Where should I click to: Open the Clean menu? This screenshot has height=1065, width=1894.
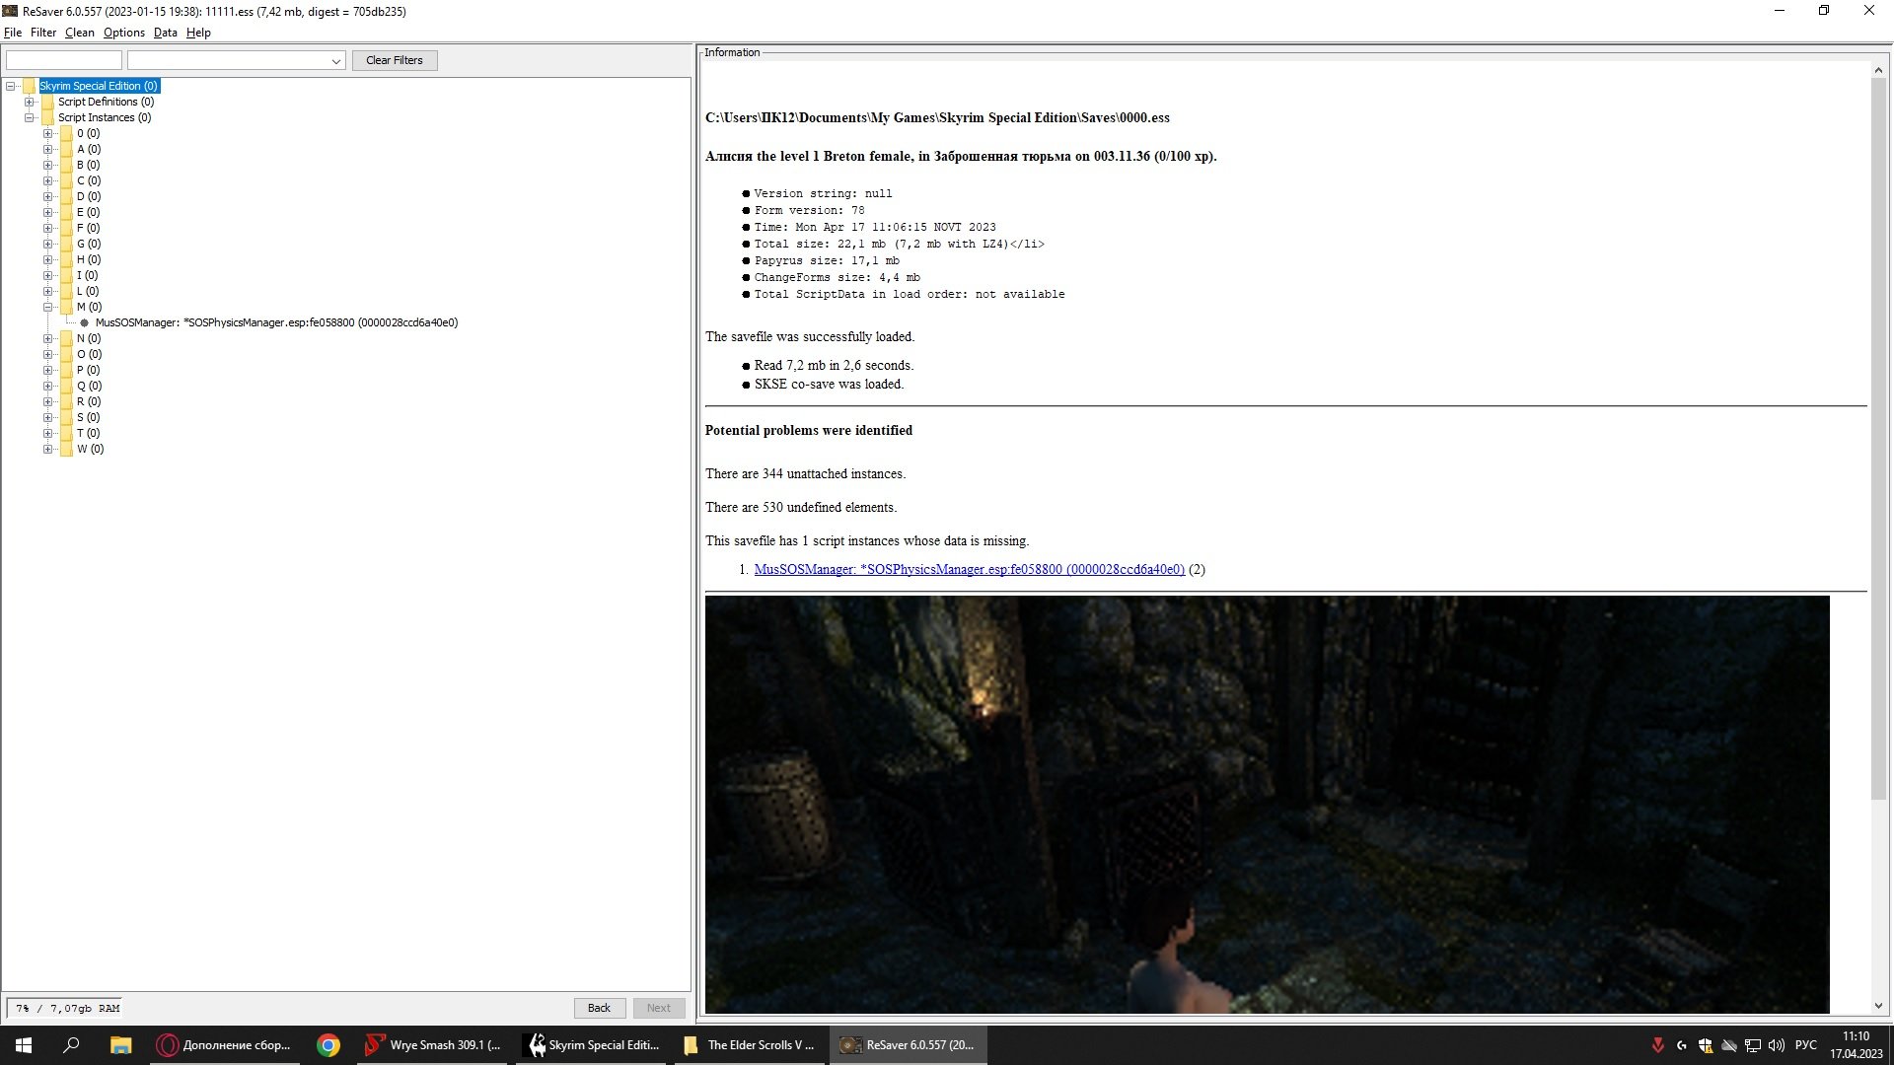(79, 33)
